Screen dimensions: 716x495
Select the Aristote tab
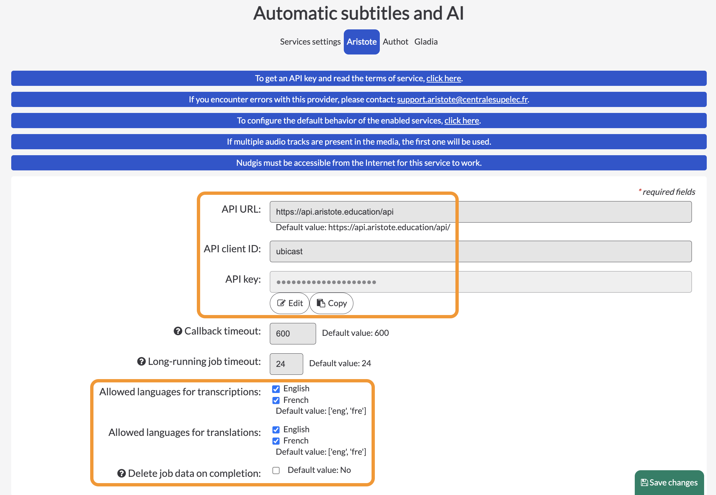(362, 42)
